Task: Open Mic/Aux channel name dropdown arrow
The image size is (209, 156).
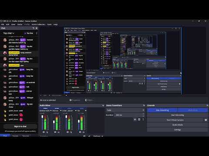Action: point(61,110)
